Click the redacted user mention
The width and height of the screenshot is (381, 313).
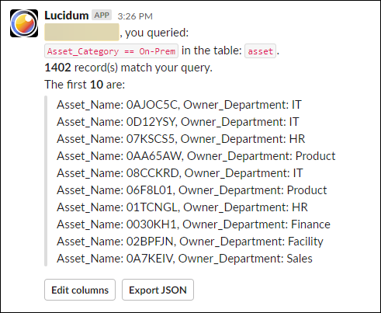[81, 33]
